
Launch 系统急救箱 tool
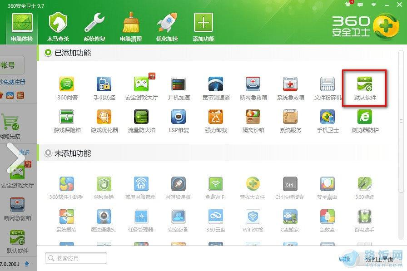[x=290, y=89]
